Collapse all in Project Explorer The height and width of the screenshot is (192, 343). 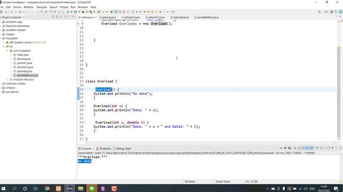[x=53, y=17]
